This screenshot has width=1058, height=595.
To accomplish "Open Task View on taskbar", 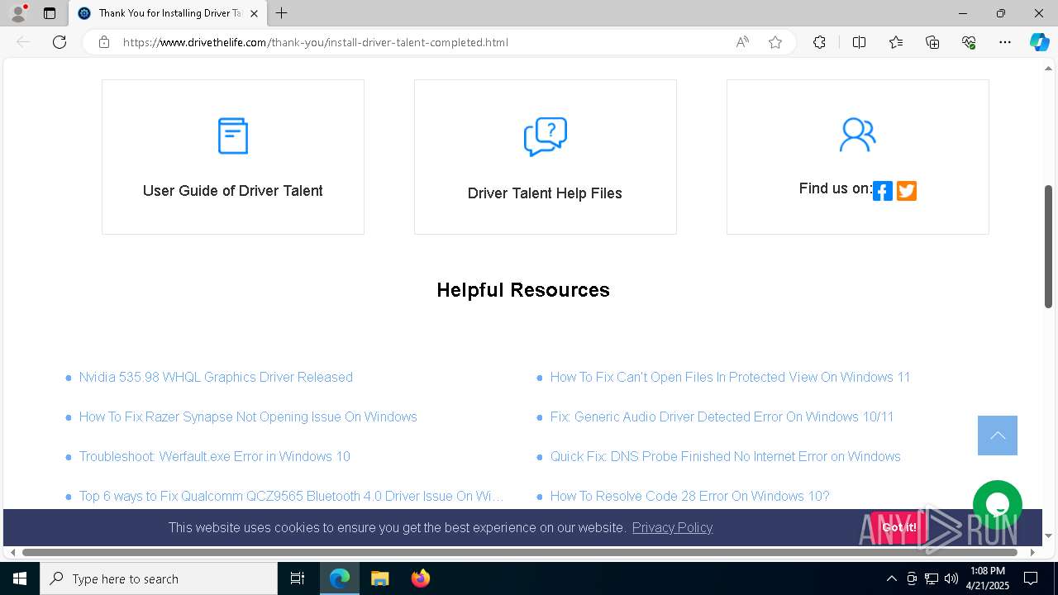I will tap(298, 578).
